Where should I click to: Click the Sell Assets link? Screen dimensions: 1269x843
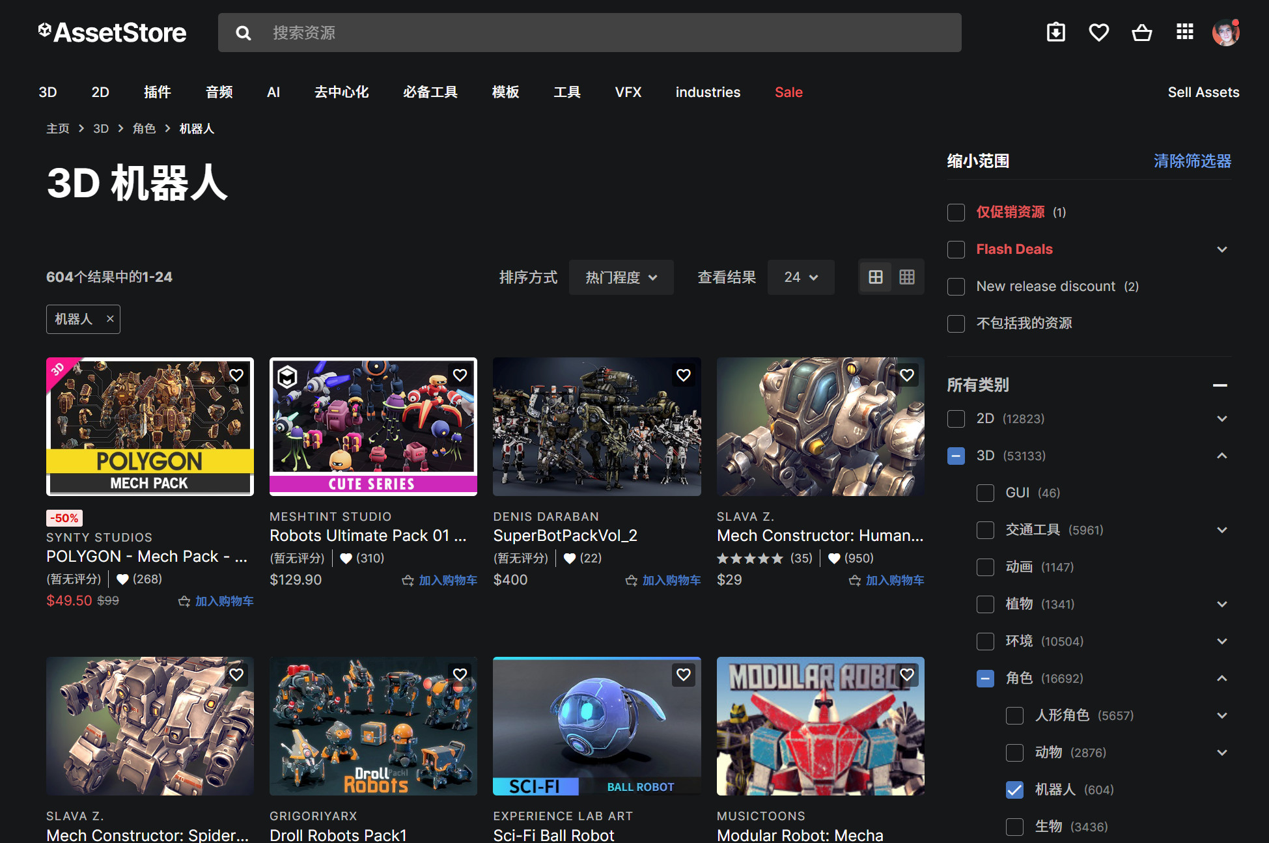(1203, 92)
